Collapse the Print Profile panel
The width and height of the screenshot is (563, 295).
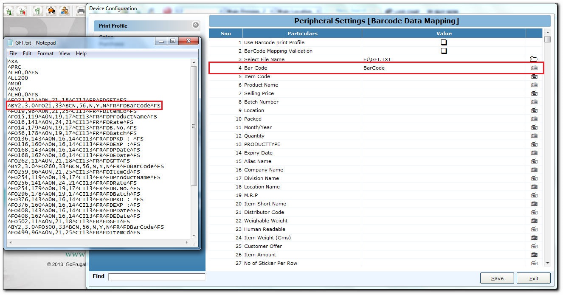196,25
